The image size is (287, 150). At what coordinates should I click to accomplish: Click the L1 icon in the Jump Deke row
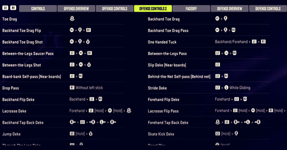(72, 134)
